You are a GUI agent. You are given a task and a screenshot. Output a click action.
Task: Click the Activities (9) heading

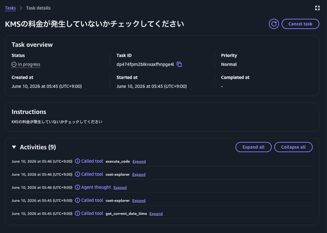[x=38, y=147]
